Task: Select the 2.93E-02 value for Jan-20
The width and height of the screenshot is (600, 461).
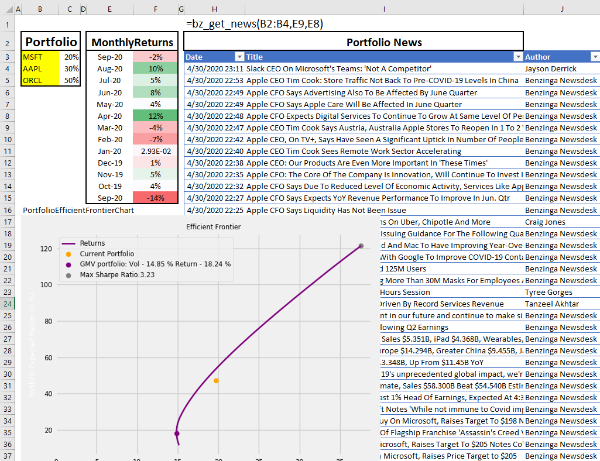Action: [x=155, y=151]
